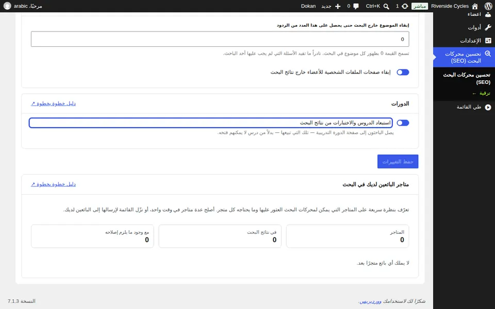The height and width of the screenshot is (309, 495).
Task: Click the الدورات section heading
Action: (400, 104)
